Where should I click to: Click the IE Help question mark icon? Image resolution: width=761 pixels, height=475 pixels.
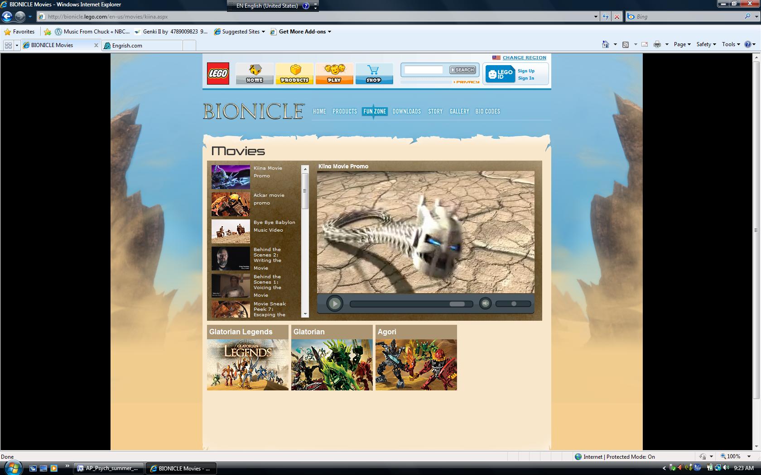[x=748, y=44]
